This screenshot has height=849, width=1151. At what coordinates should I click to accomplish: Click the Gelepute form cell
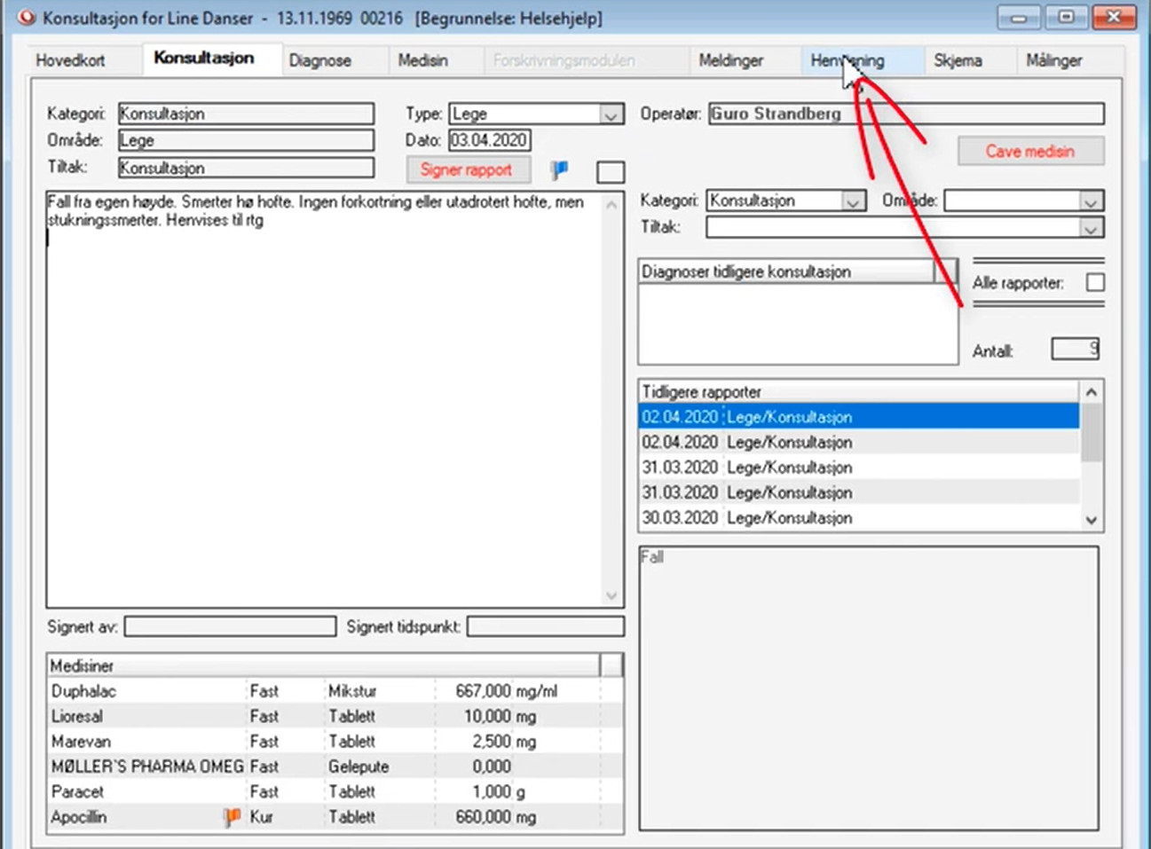coord(359,766)
